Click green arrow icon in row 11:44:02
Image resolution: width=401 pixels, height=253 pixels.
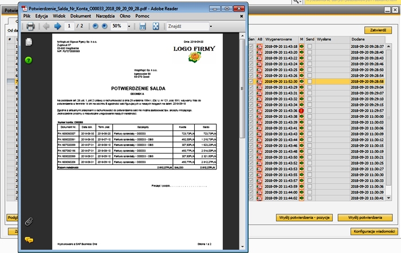click(x=301, y=198)
